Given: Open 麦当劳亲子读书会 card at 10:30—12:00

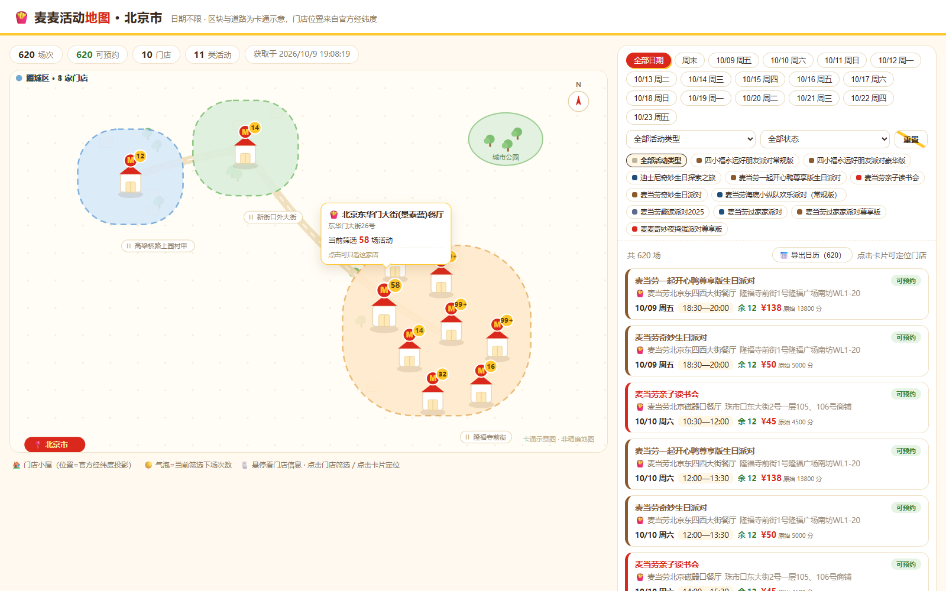Looking at the screenshot, I should [776, 407].
